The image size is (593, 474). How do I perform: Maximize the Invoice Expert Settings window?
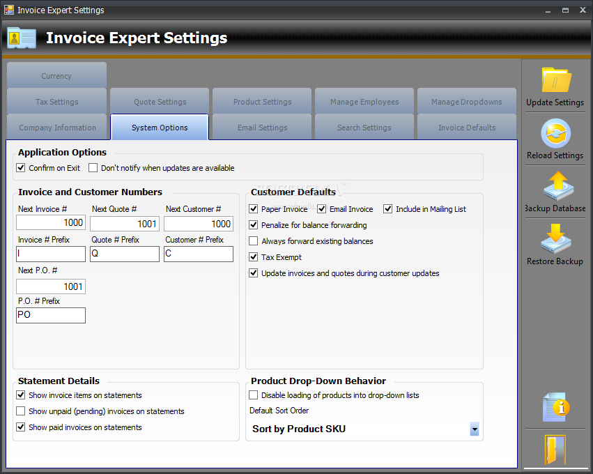click(x=565, y=10)
